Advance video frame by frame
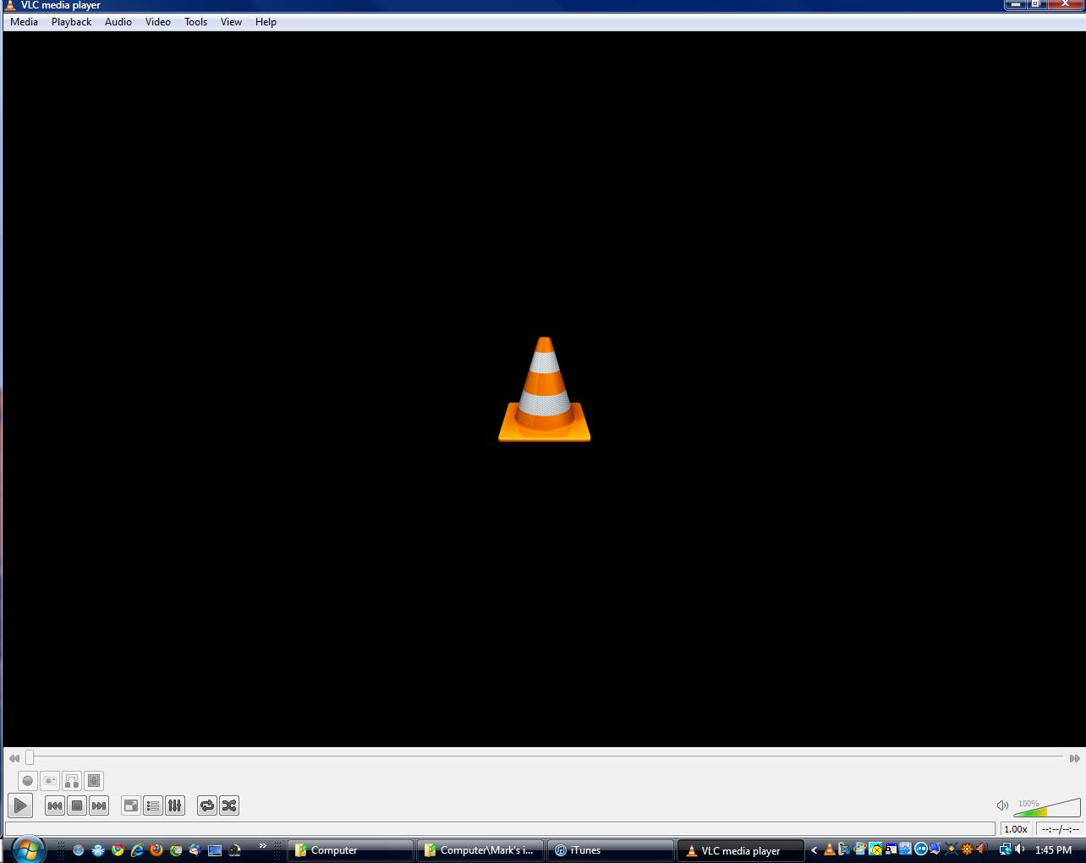 (94, 781)
